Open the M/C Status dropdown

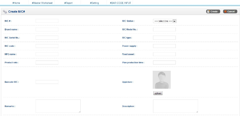click(165, 21)
